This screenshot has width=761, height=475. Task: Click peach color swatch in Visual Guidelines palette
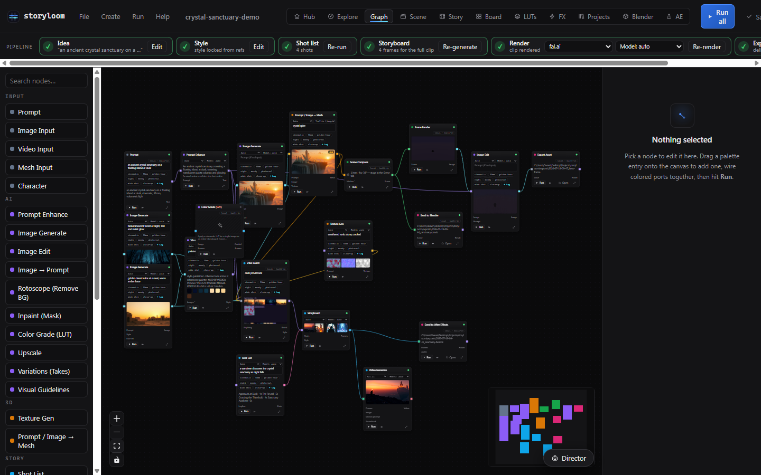tap(212, 291)
